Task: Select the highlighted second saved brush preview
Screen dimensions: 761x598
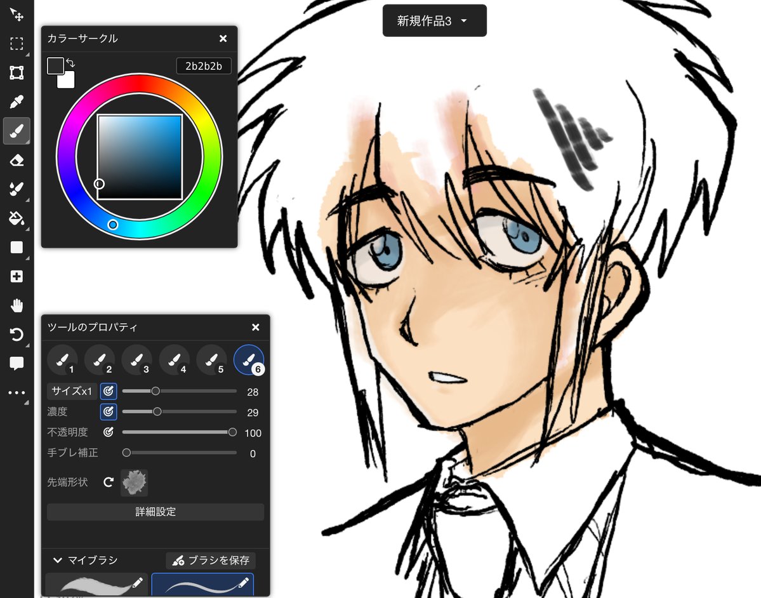Action: pyautogui.click(x=202, y=585)
